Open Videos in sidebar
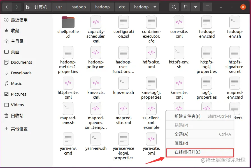 tap(27, 105)
